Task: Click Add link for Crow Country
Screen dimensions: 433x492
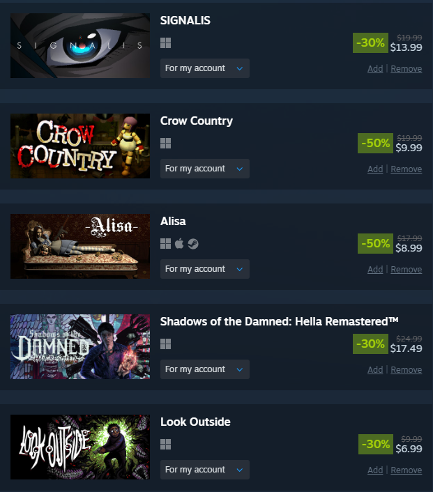Action: (x=375, y=169)
